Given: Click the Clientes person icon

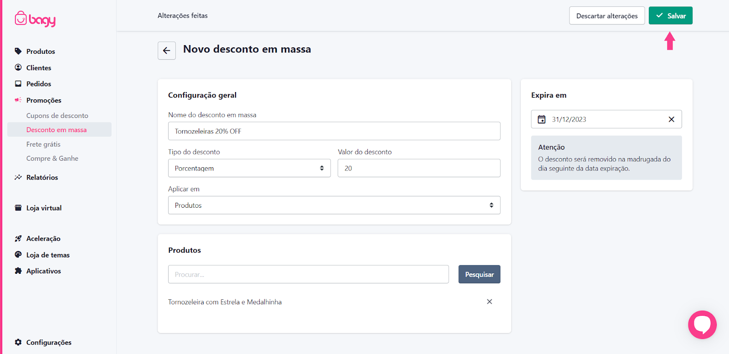Looking at the screenshot, I should click(x=18, y=67).
